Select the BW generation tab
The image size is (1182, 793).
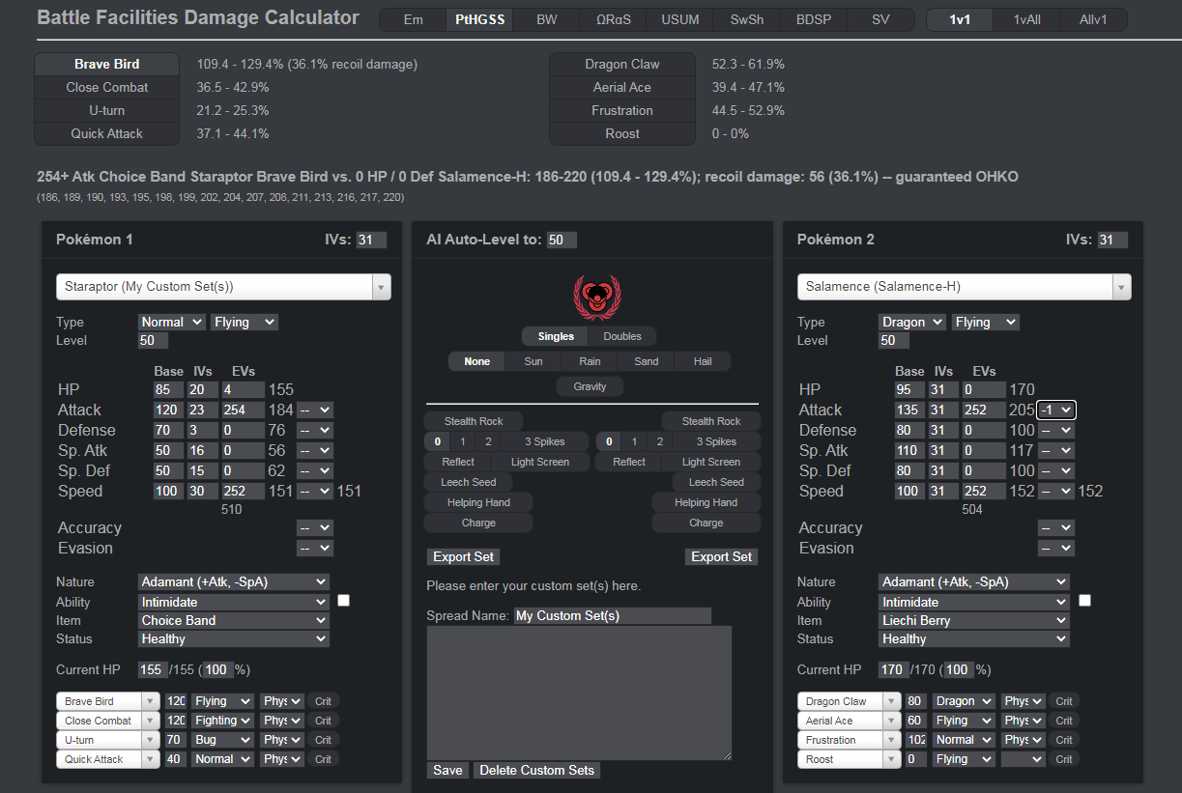(x=547, y=20)
